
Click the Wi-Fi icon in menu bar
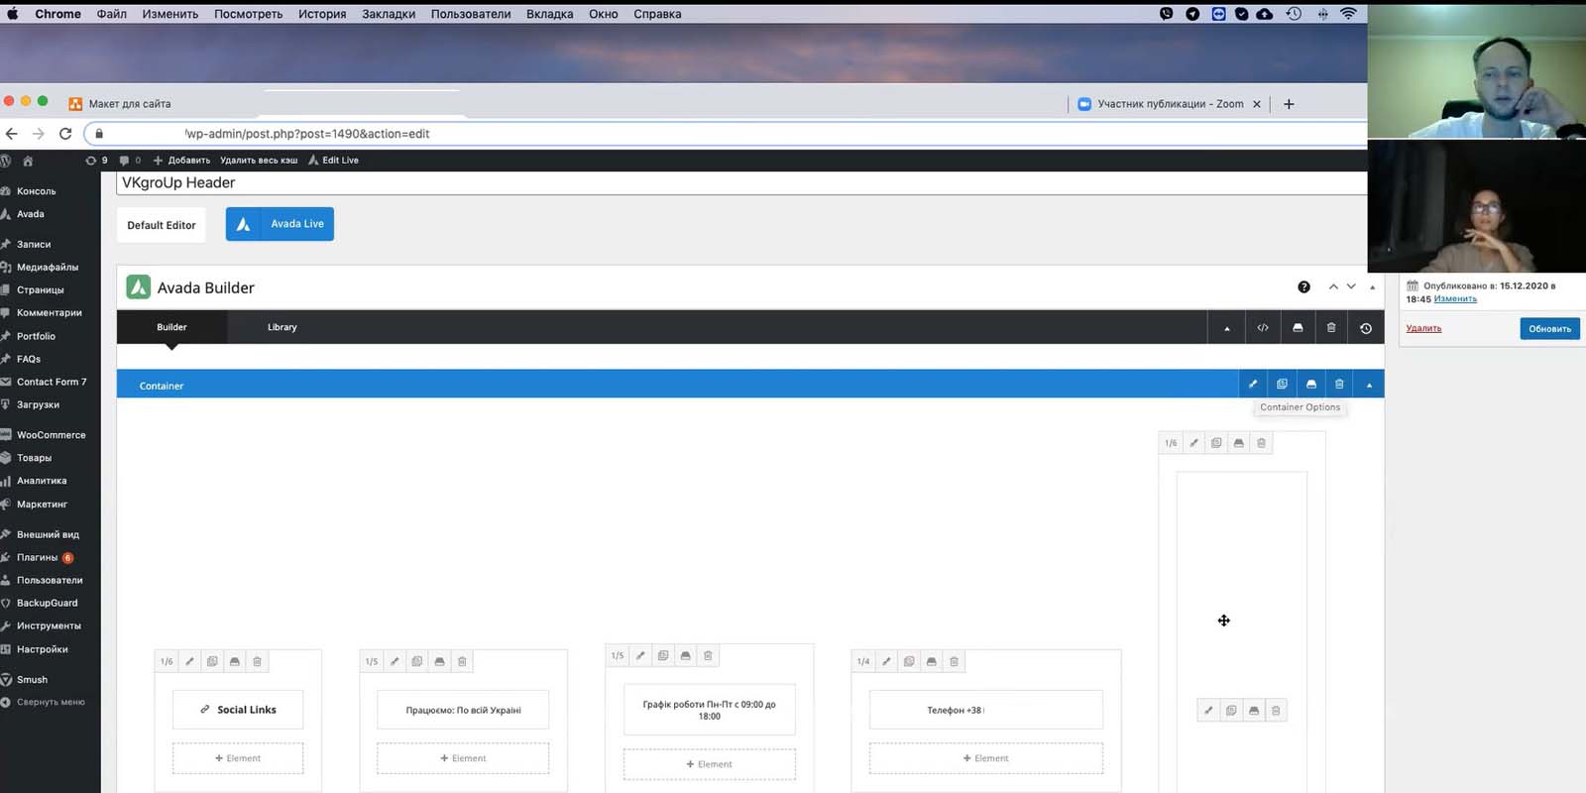1348,14
